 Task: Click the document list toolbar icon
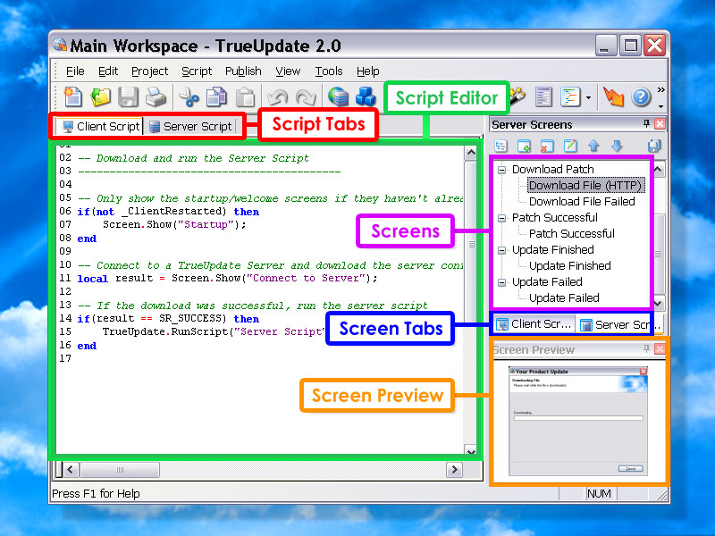tap(543, 96)
